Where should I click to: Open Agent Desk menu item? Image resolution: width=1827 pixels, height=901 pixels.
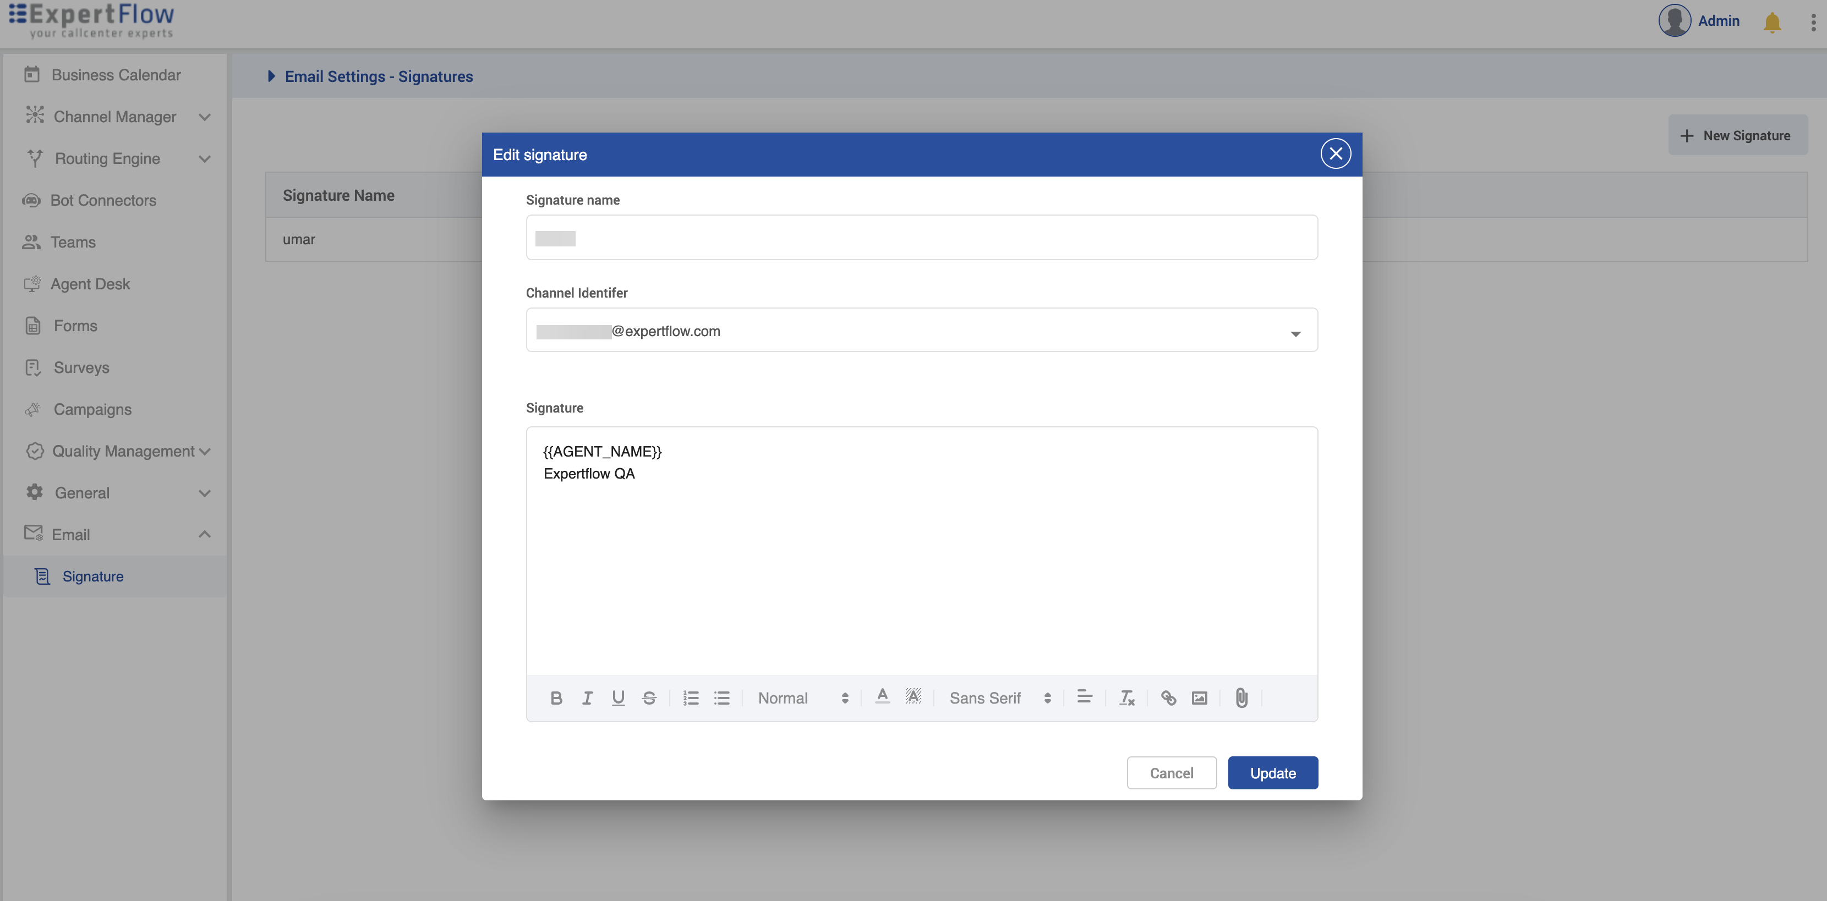pyautogui.click(x=90, y=283)
